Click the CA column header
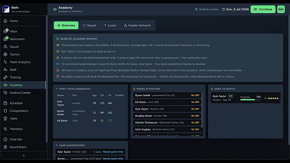Image resolution: width=290 pixels, height=163 pixels. 102,95
